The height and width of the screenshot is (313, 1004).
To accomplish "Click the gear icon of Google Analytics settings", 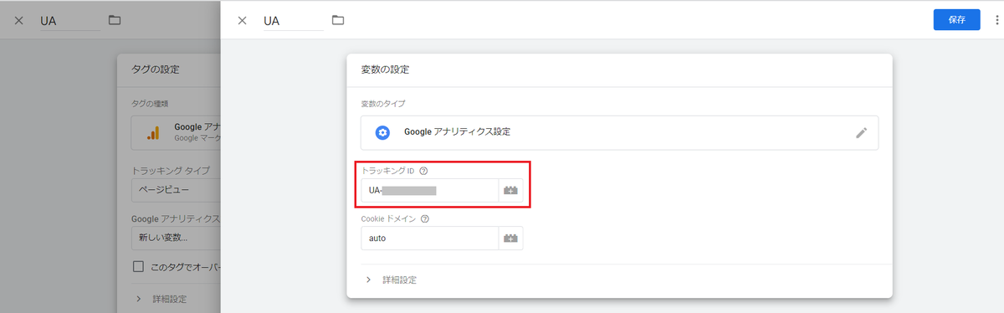I will [x=382, y=132].
